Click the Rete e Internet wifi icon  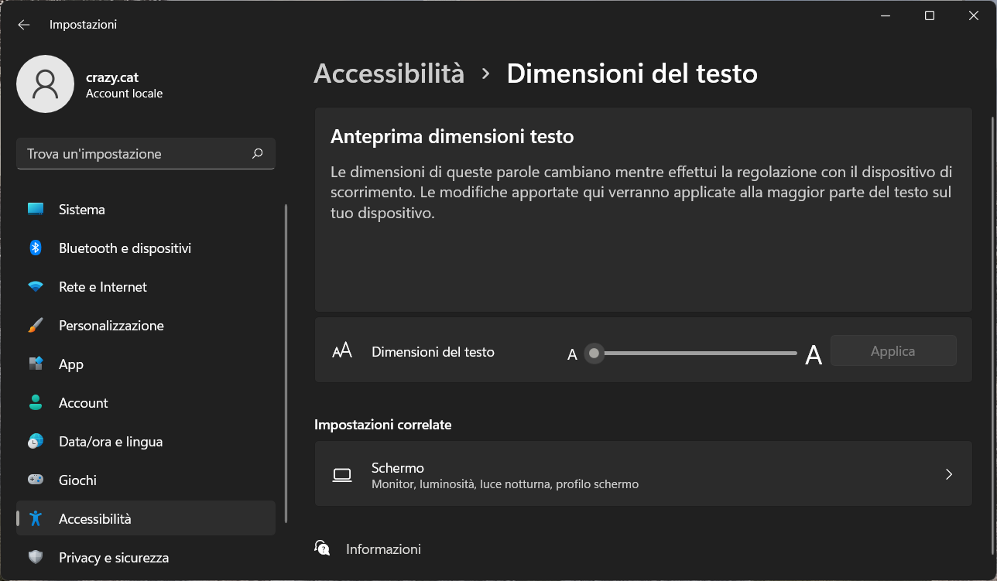tap(36, 286)
